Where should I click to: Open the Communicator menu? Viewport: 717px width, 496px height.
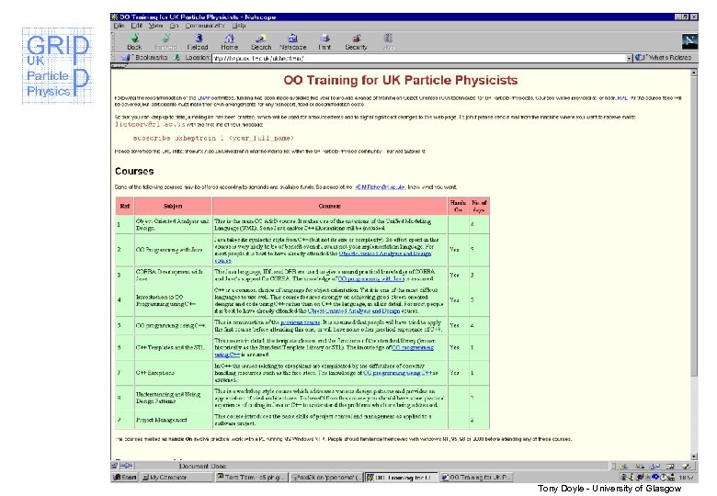tap(205, 26)
